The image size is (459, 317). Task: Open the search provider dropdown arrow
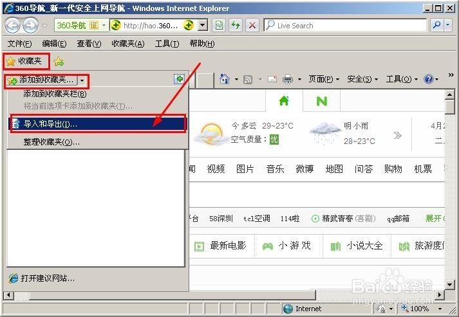click(448, 26)
